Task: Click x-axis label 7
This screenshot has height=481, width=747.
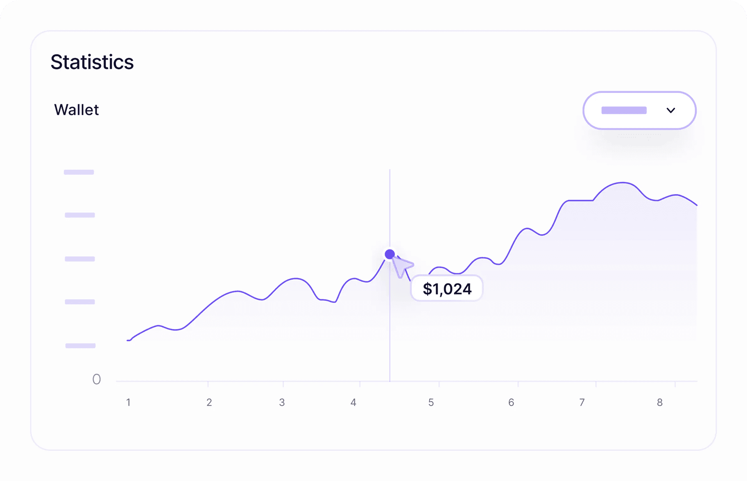Action: (x=582, y=402)
